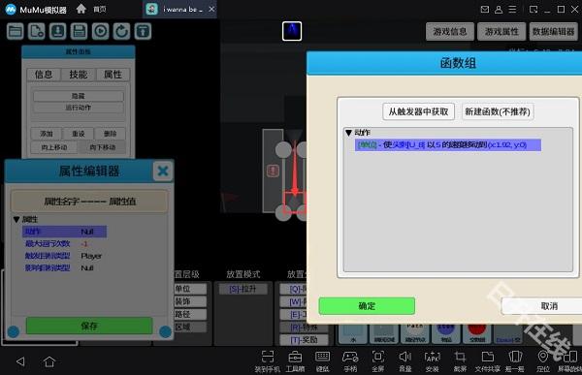Click the 向下移动 button
This screenshot has height=375, width=582.
pyautogui.click(x=103, y=147)
